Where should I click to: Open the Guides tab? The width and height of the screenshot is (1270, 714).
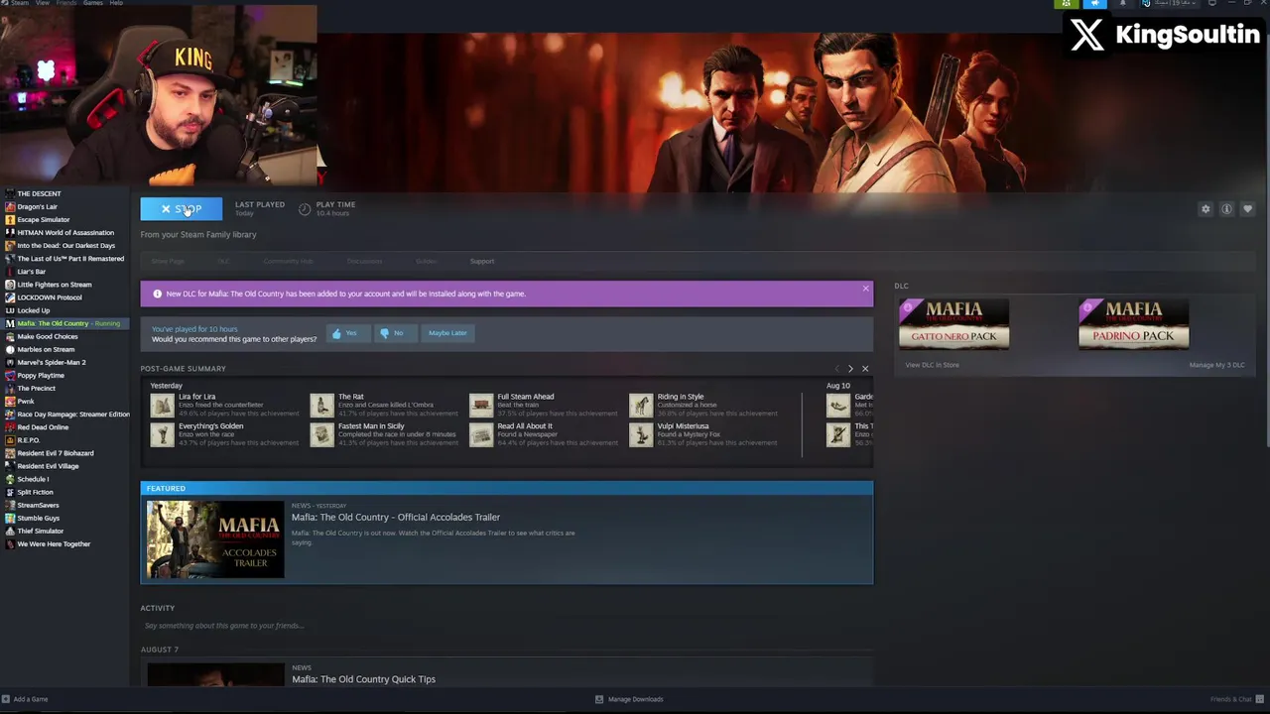426,261
